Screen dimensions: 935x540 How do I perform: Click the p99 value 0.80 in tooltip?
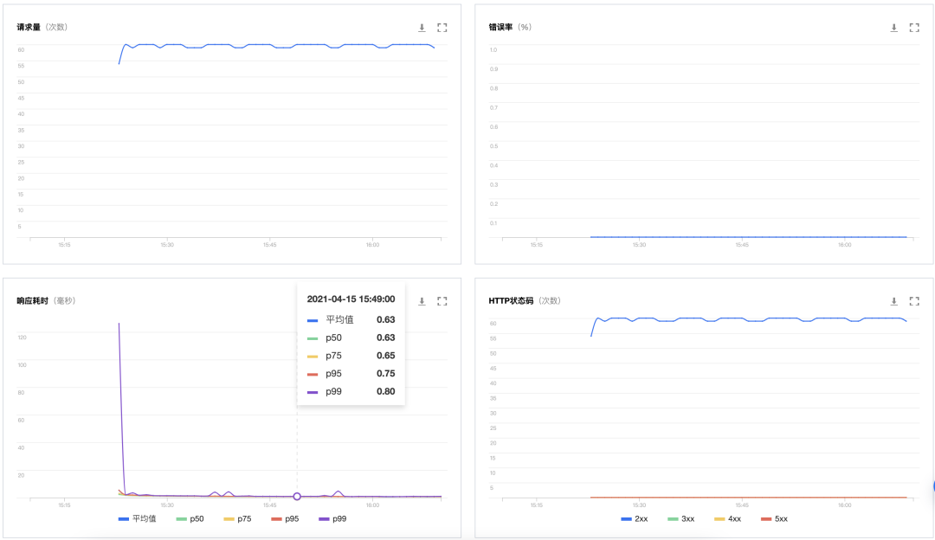tap(386, 392)
